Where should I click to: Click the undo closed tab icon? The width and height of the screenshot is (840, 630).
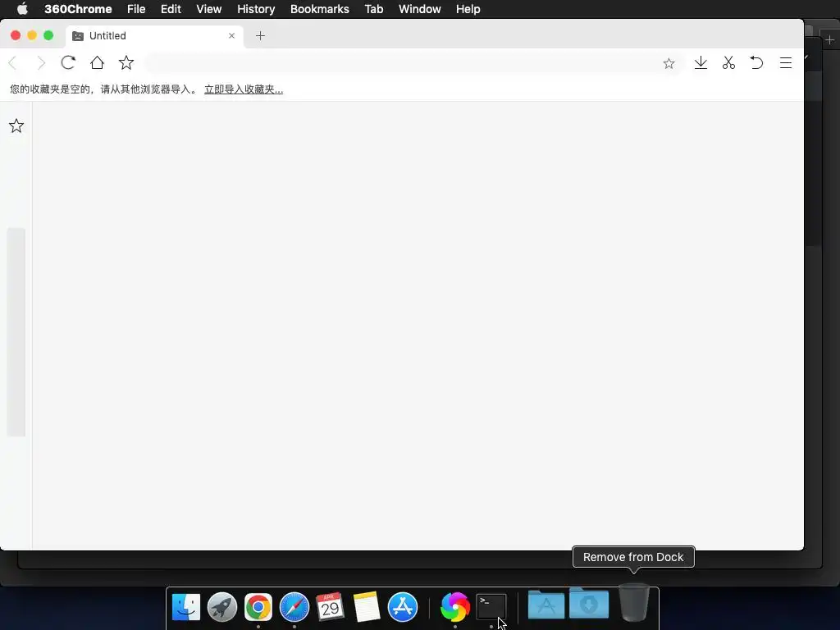click(x=756, y=62)
